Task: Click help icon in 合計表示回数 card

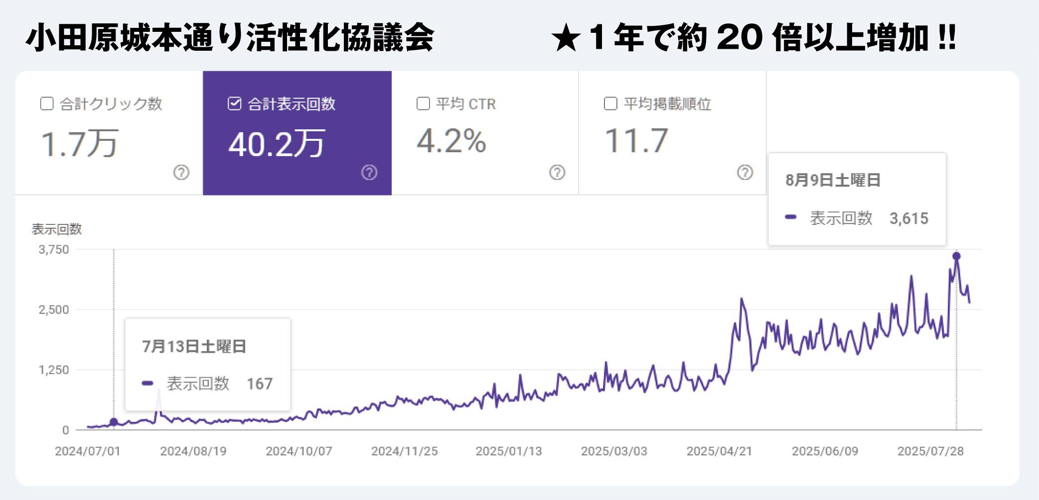Action: click(369, 173)
